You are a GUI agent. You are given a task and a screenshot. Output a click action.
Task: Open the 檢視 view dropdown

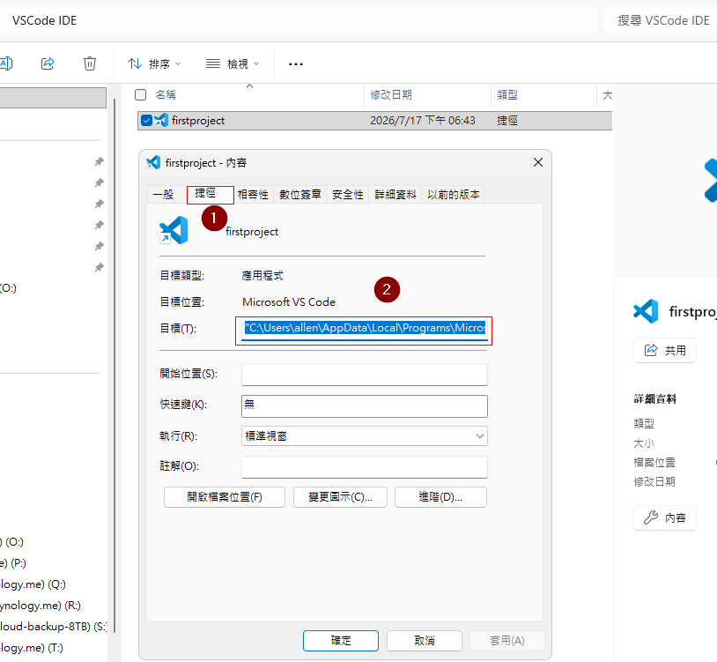click(233, 63)
